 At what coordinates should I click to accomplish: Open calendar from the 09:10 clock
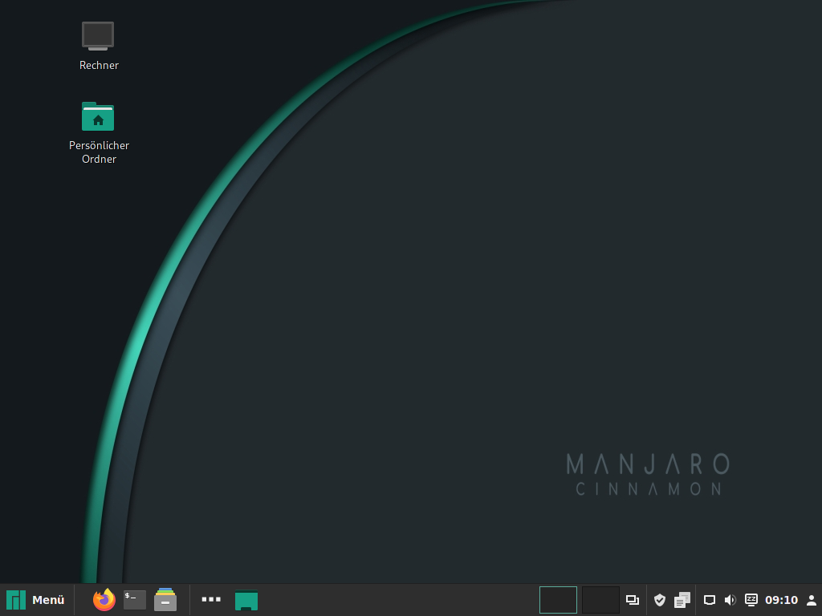781,600
